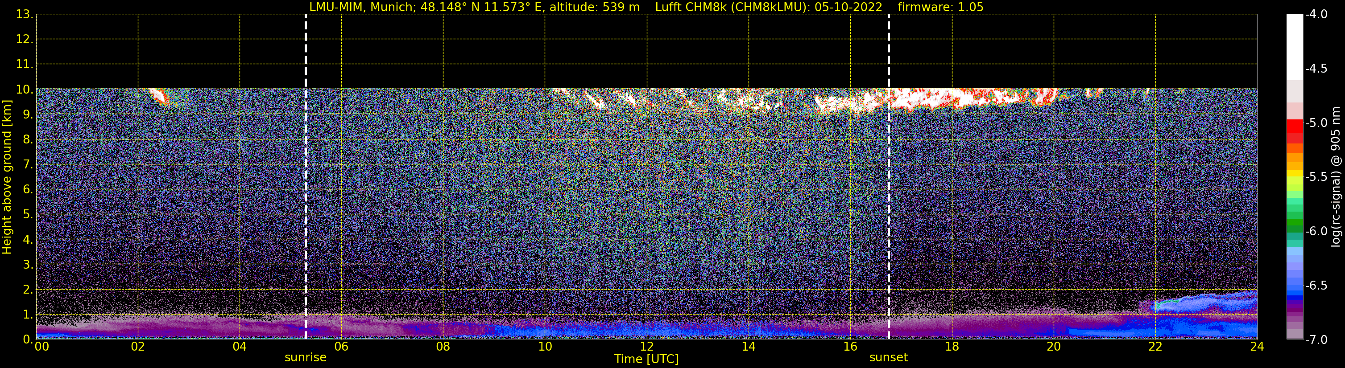This screenshot has height=368, width=1345.
Task: Pick the white top band of the colorbar
Action: (1294, 47)
